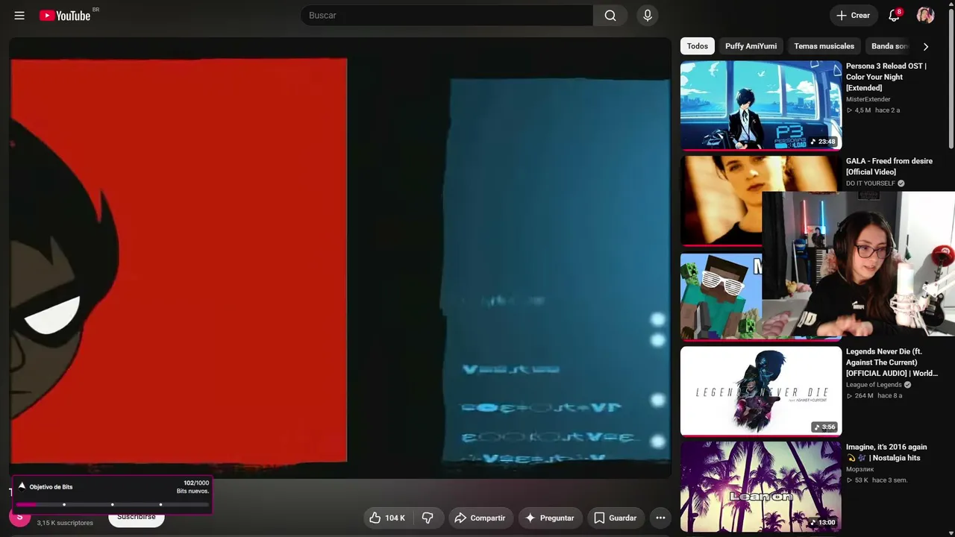Click the "3,15 K suscriptores" text
The height and width of the screenshot is (537, 955).
coord(65,523)
